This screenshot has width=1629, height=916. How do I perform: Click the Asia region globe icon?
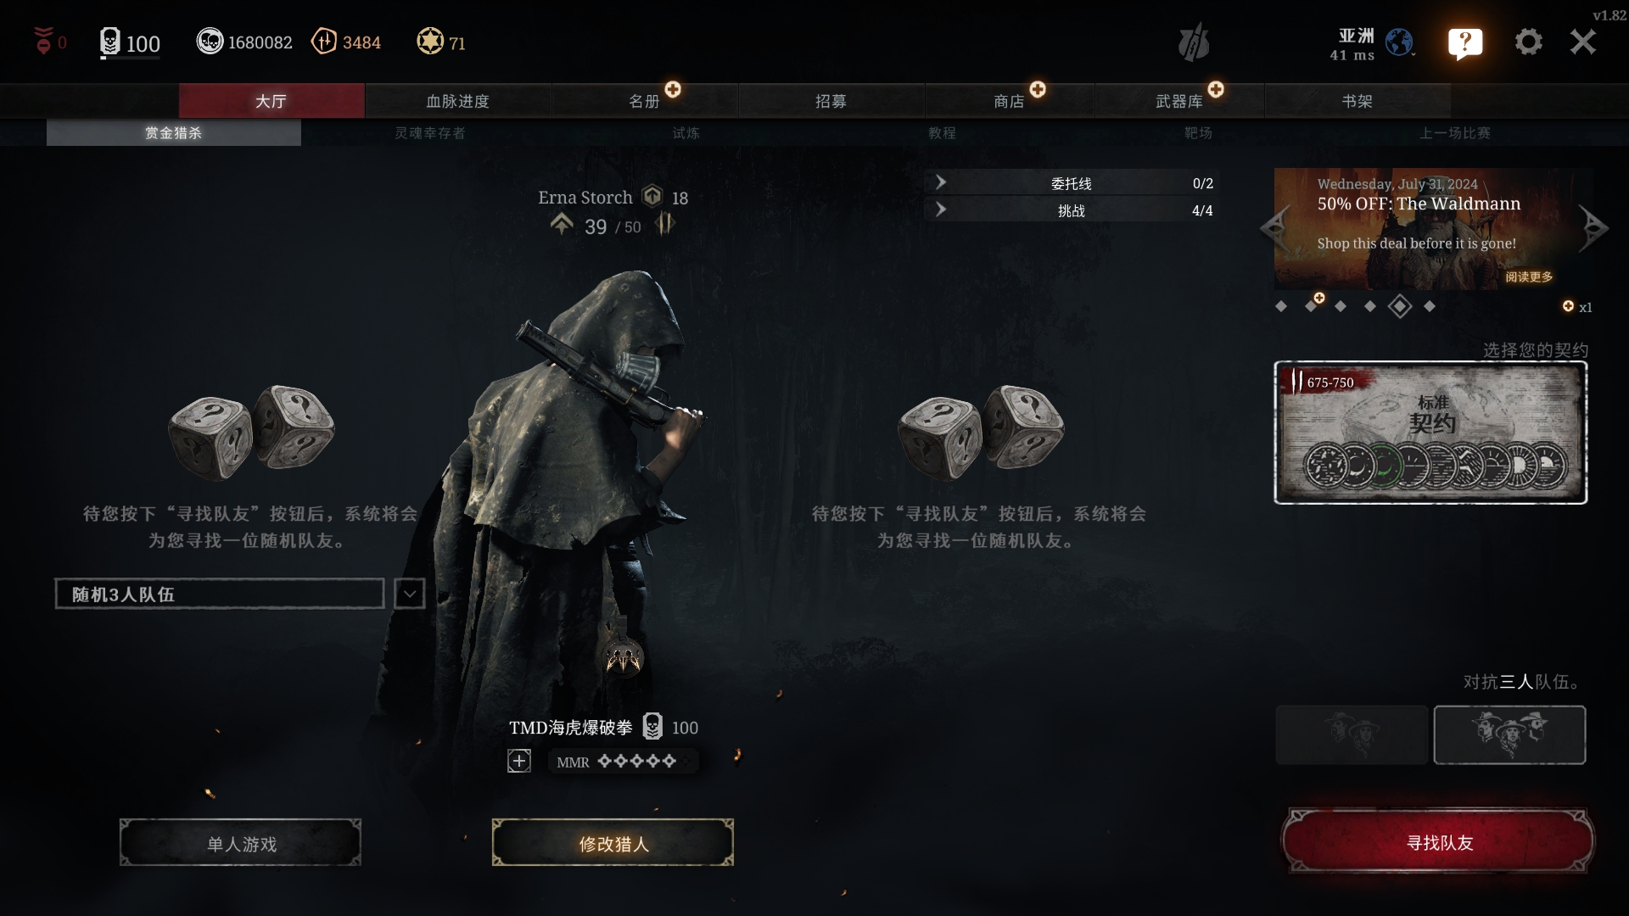[x=1399, y=42]
